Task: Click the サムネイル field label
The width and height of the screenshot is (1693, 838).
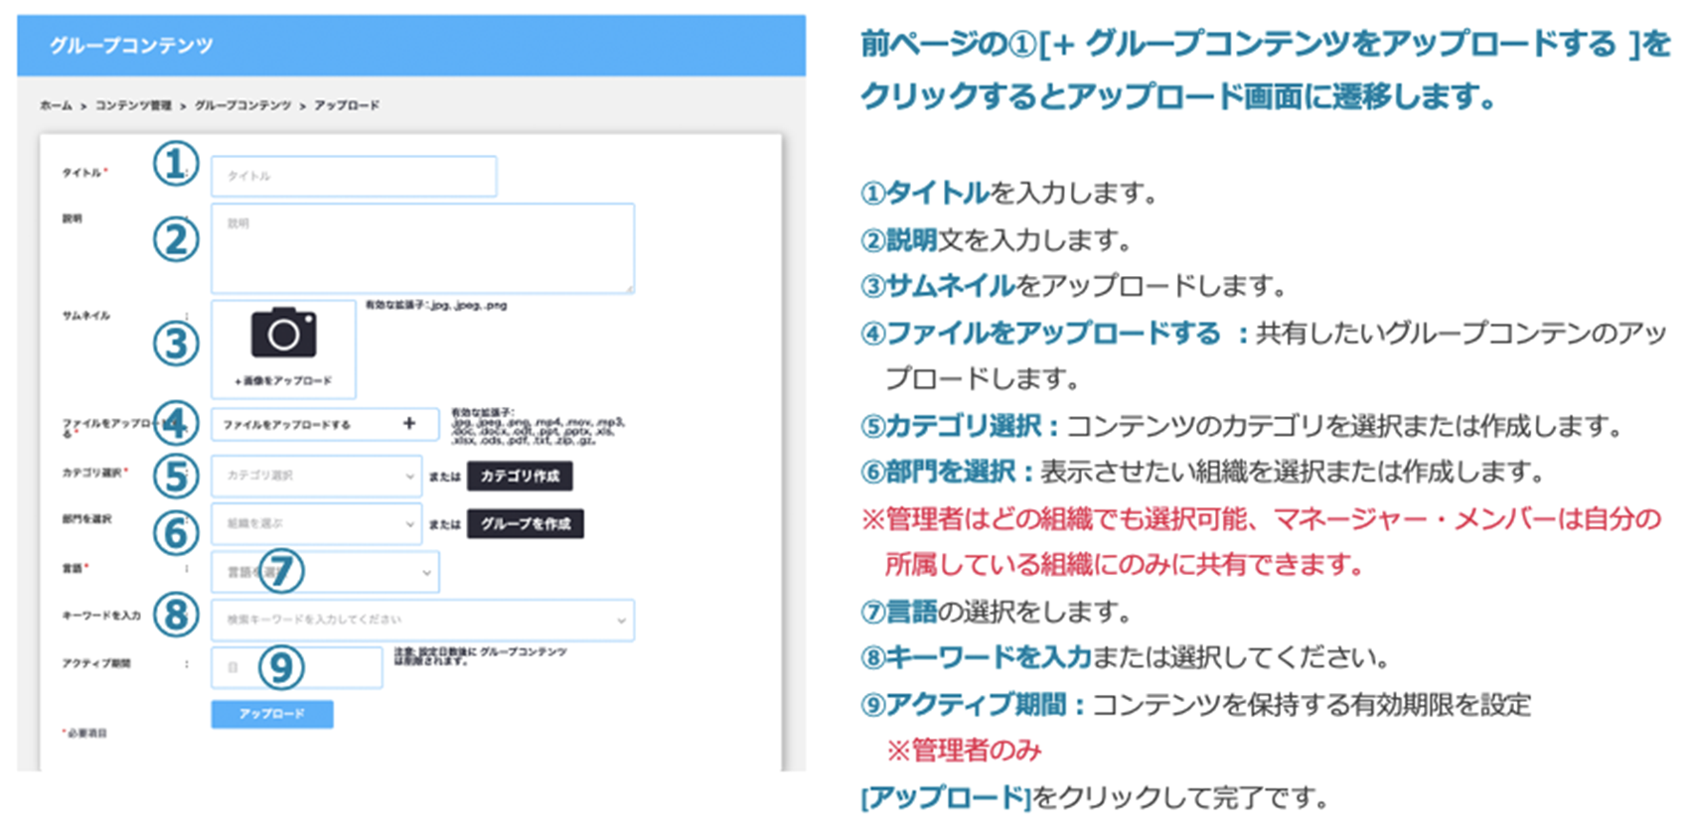Action: pos(86,316)
